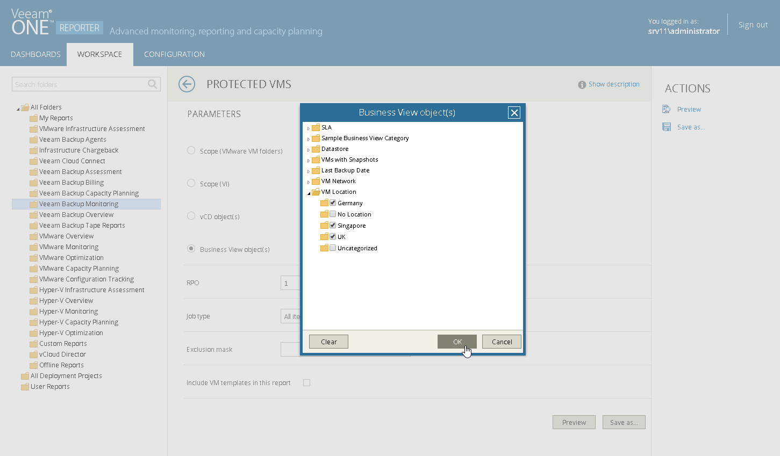Open the Job type dropdown
780x456 pixels.
[290, 316]
